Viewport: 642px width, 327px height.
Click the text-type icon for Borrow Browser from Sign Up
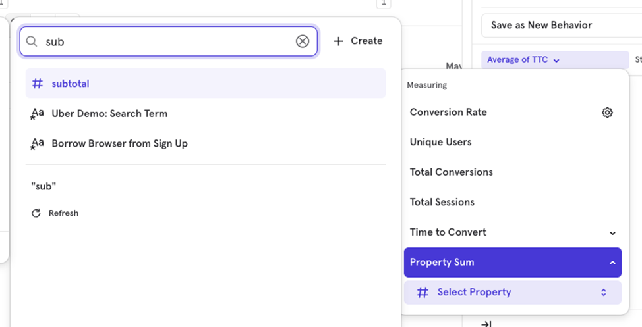[x=38, y=143]
